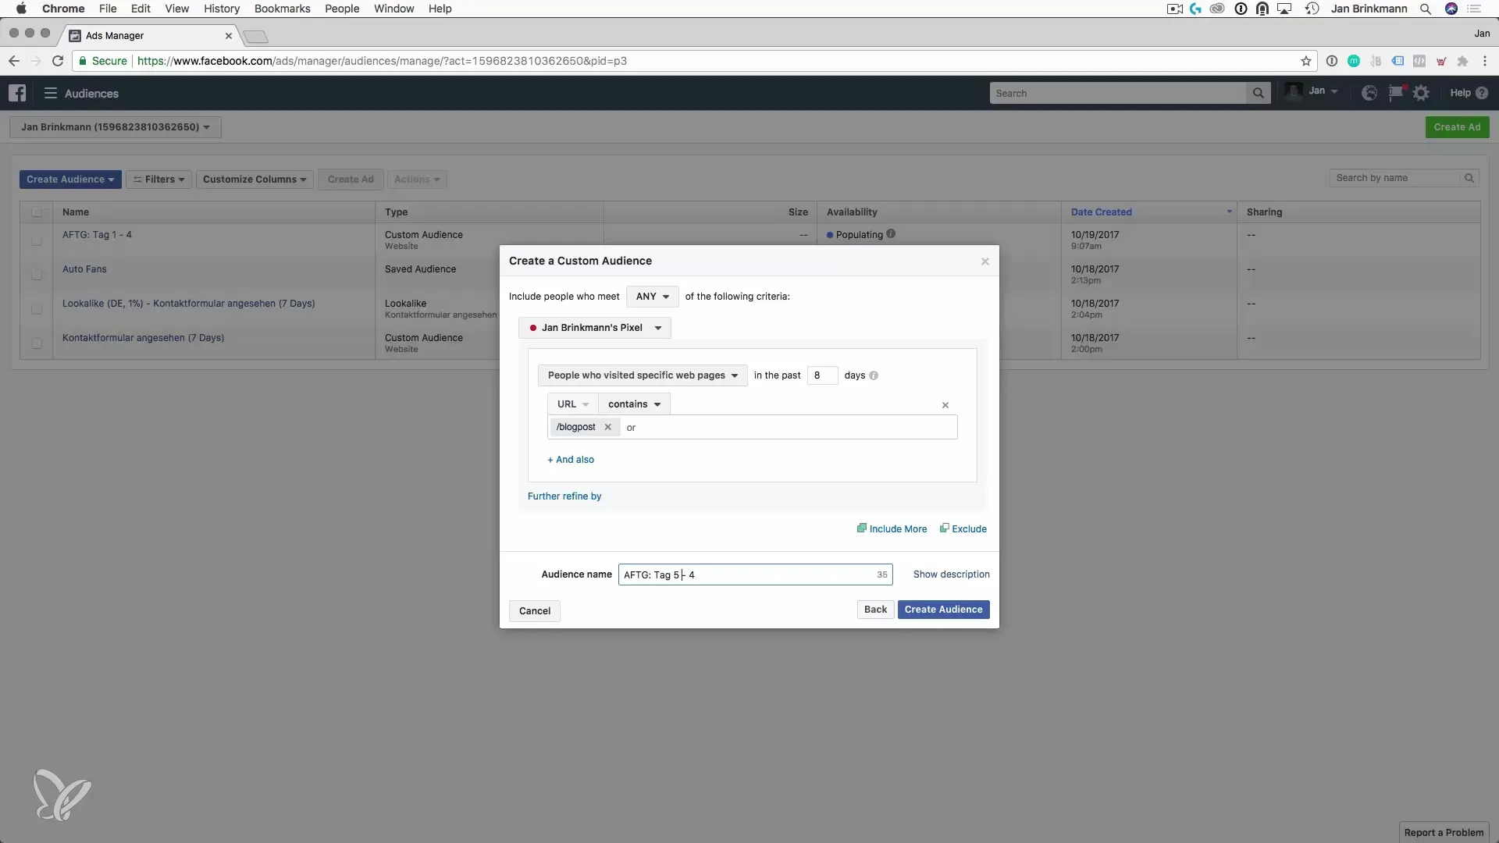Open the settings gear in Facebook header
The image size is (1499, 843).
(1422, 93)
